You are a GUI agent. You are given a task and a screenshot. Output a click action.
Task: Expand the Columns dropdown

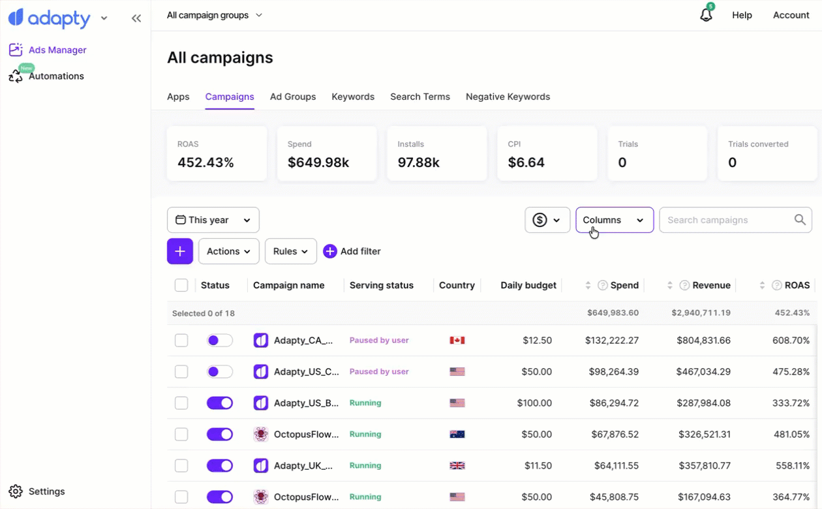coord(614,220)
